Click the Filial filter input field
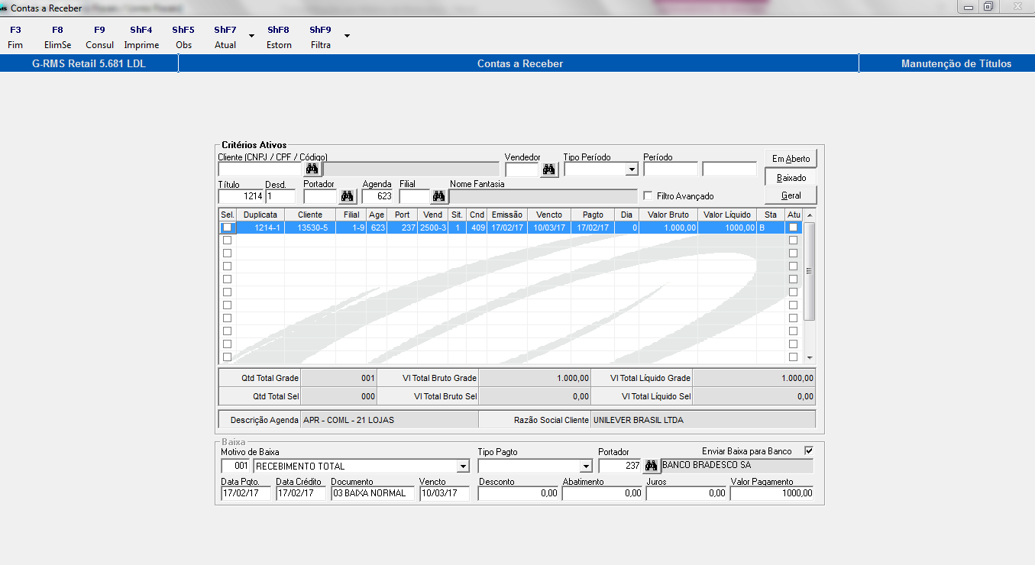Screen dimensions: 1035x565 tap(414, 196)
